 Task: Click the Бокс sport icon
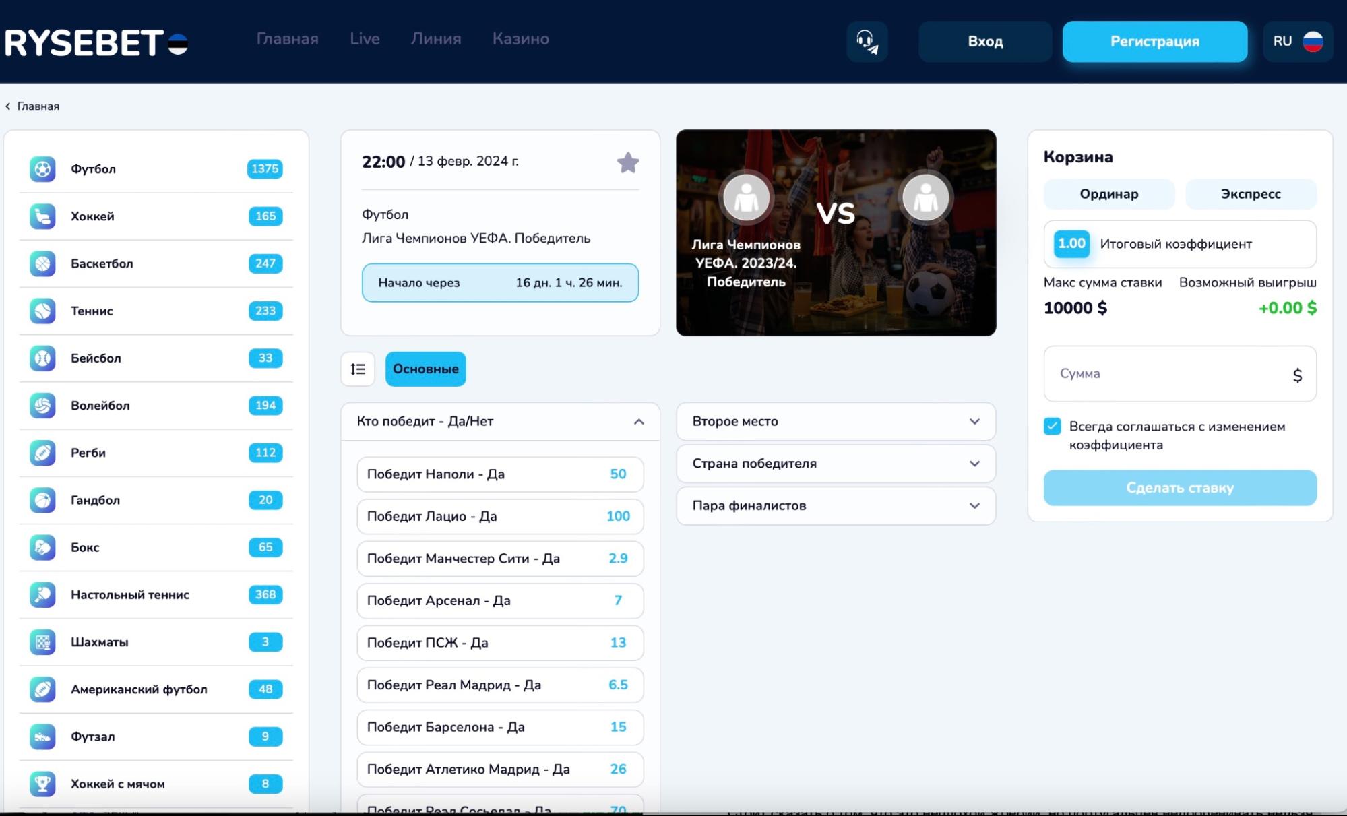(x=42, y=547)
